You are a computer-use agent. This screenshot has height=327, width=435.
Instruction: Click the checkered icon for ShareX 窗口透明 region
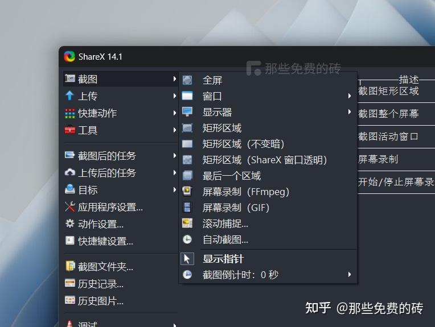[187, 160]
